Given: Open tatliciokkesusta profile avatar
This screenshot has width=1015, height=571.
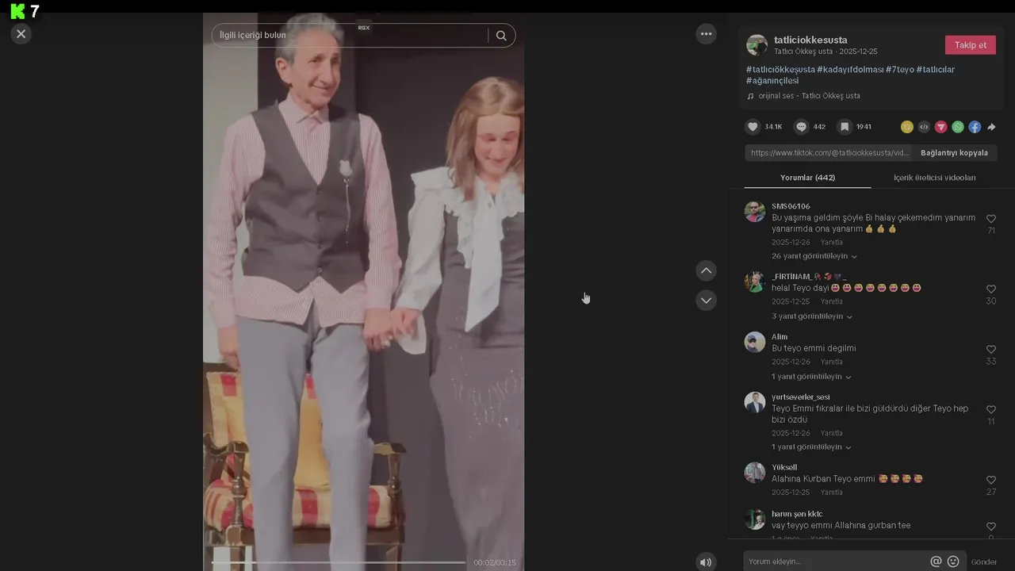Looking at the screenshot, I should pyautogui.click(x=757, y=44).
